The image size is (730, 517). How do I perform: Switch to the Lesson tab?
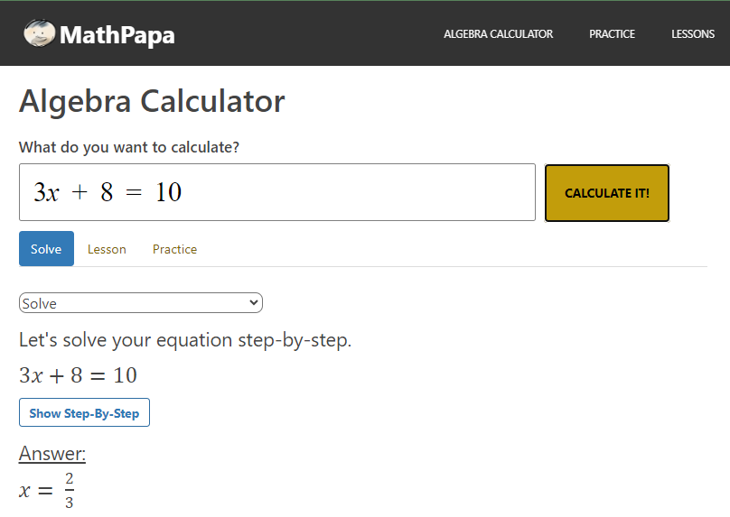(107, 249)
